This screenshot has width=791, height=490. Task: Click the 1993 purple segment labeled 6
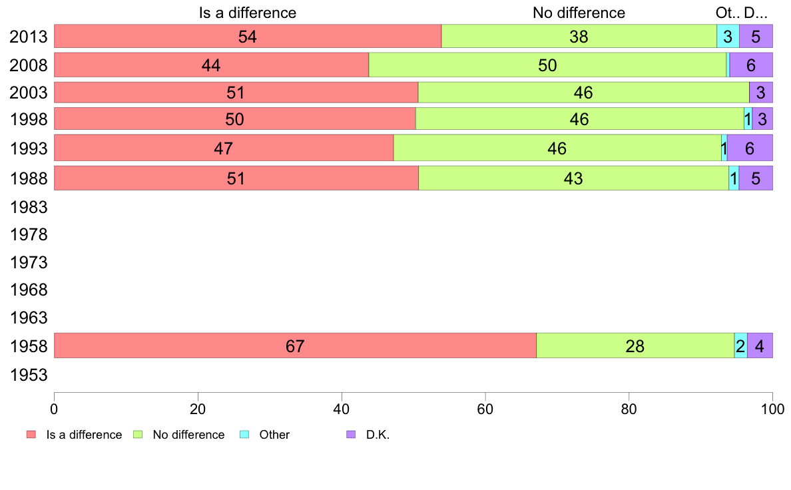coord(750,148)
